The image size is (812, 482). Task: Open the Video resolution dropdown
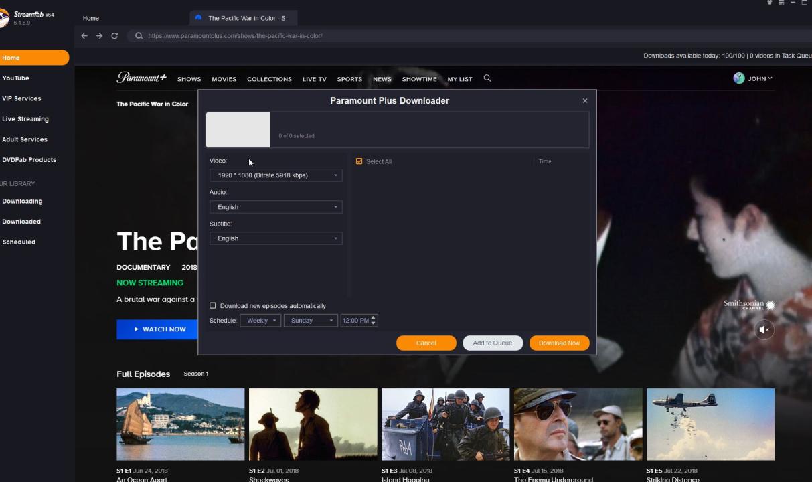276,175
